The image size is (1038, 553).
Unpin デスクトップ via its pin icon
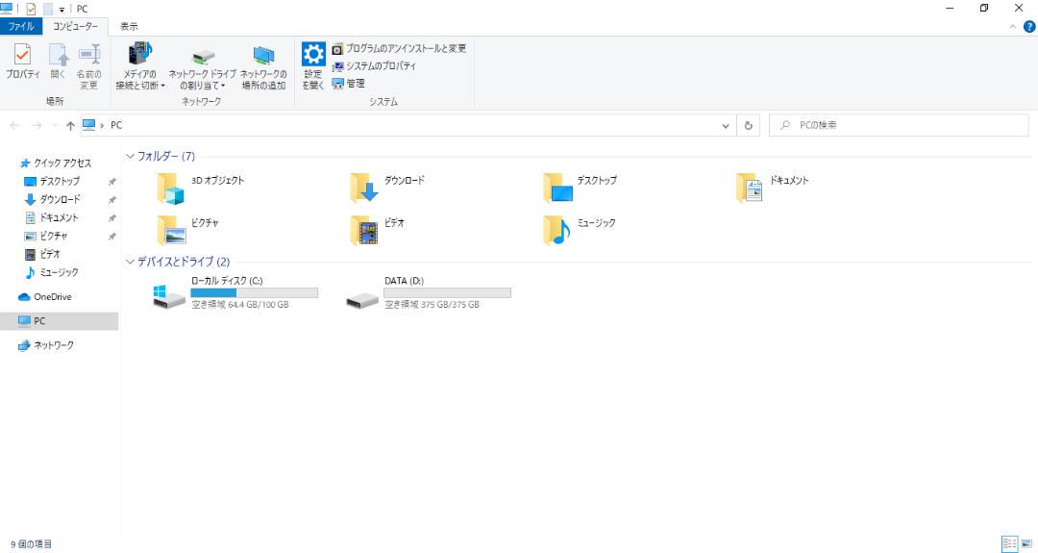pyautogui.click(x=111, y=182)
